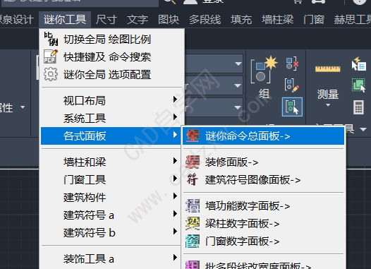371x269 pixels.
Task: Open 谜你全局 选项配置 entry
Action: pyautogui.click(x=111, y=74)
